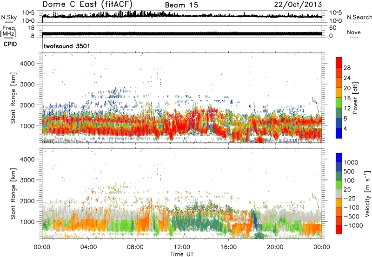
Task: Click the '-25' tick on Velocity scale
Action: [350, 198]
